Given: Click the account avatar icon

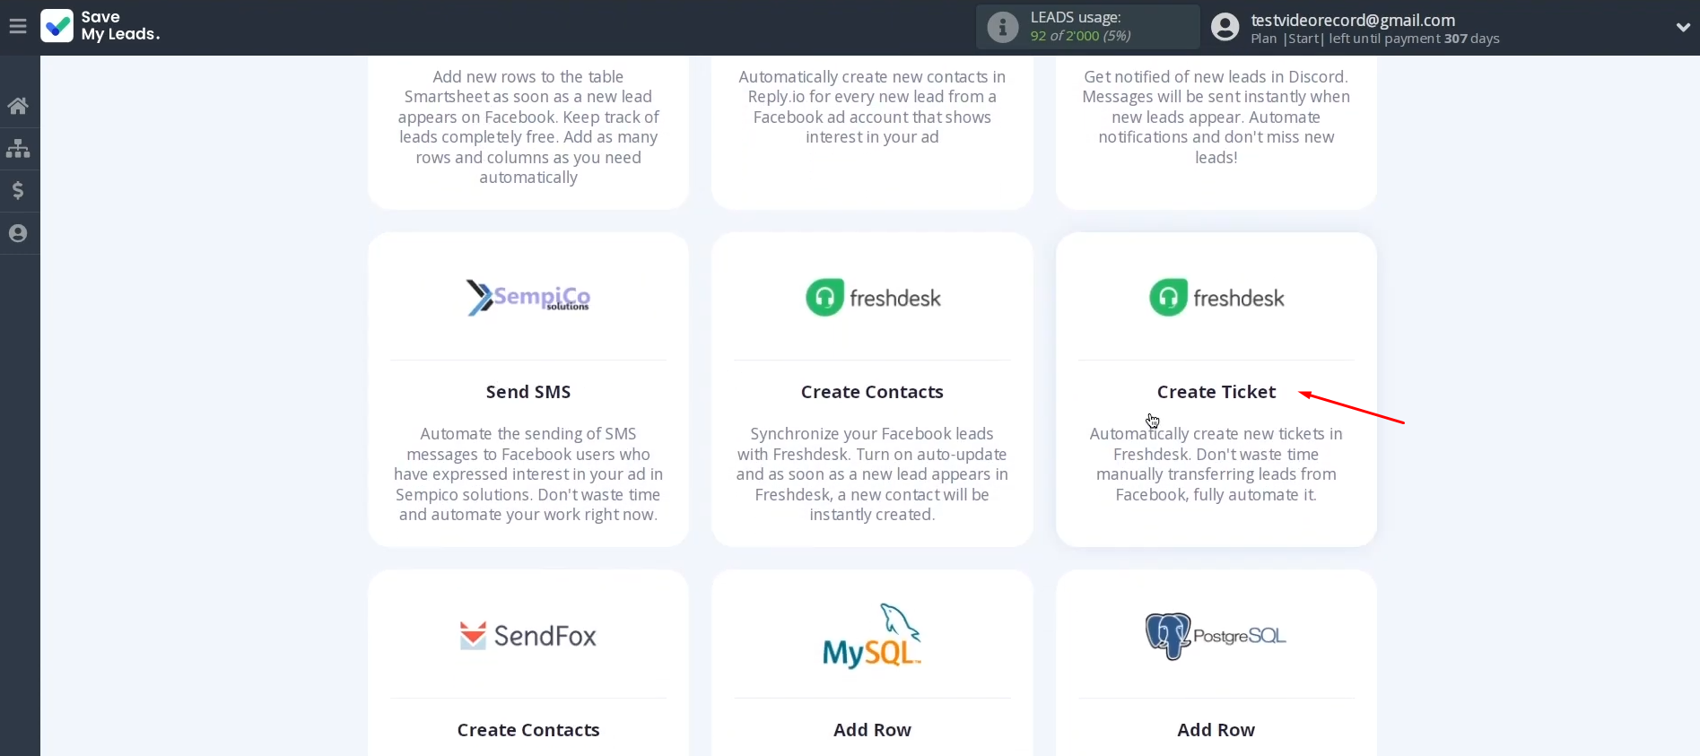Looking at the screenshot, I should 1225,27.
